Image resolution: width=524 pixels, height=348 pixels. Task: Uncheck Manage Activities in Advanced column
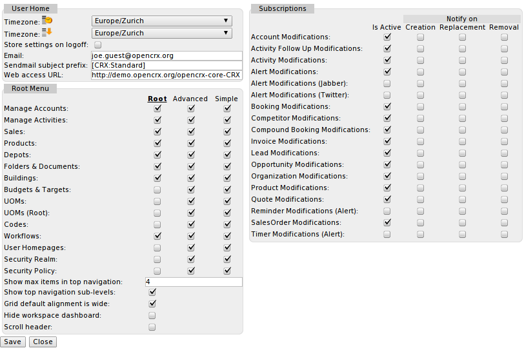click(191, 120)
